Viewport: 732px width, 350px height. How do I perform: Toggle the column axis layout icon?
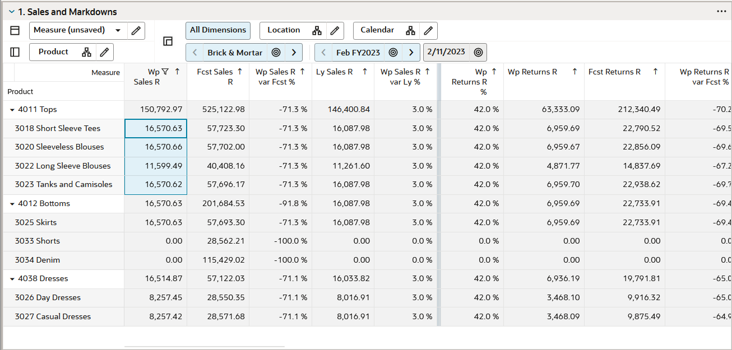click(15, 31)
